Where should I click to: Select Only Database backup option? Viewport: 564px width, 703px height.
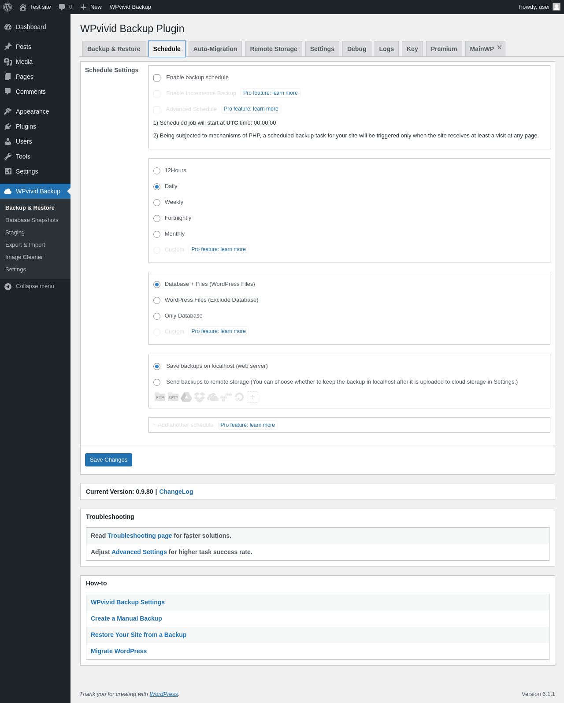point(157,316)
